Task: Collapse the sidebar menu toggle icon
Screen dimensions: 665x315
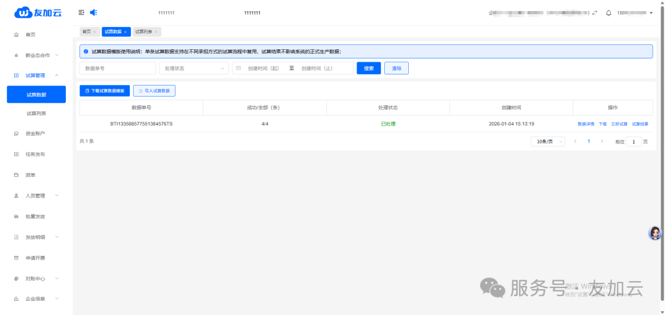Action: click(x=81, y=13)
